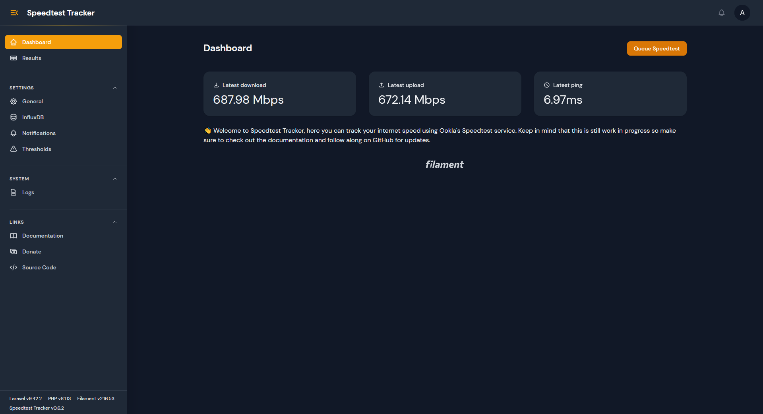Collapse the Settings section chevron
The image size is (763, 414).
tap(115, 88)
